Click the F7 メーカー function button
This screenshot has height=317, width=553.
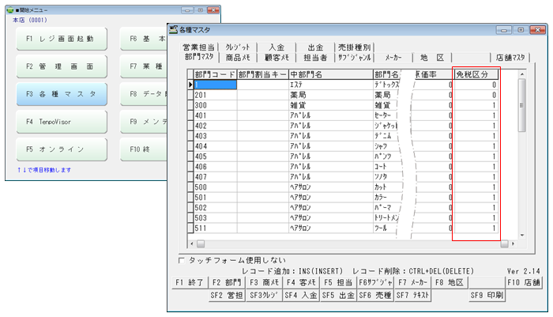click(x=412, y=281)
